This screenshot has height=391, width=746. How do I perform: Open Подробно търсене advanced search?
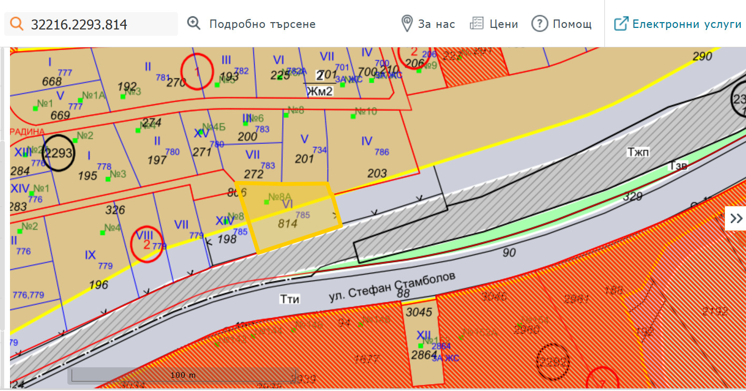[x=262, y=24]
